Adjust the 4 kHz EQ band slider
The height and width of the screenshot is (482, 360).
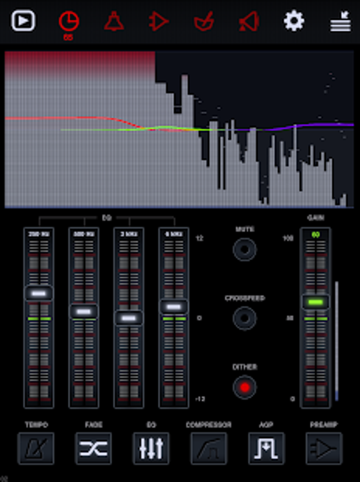coord(174,307)
